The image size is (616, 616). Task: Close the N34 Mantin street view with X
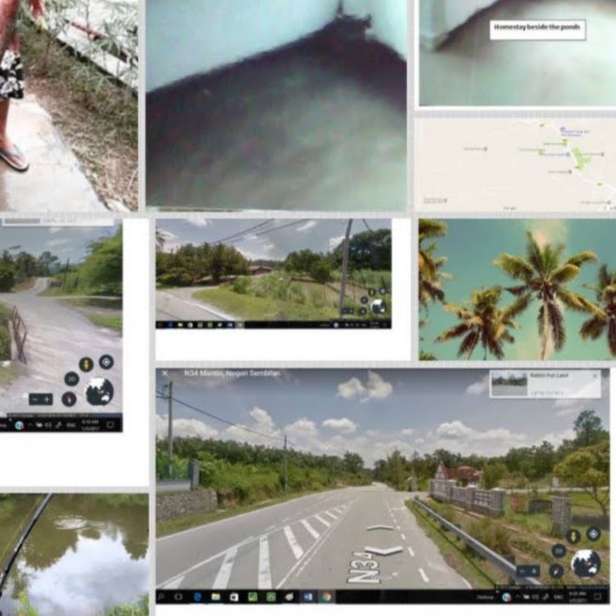pos(164,374)
